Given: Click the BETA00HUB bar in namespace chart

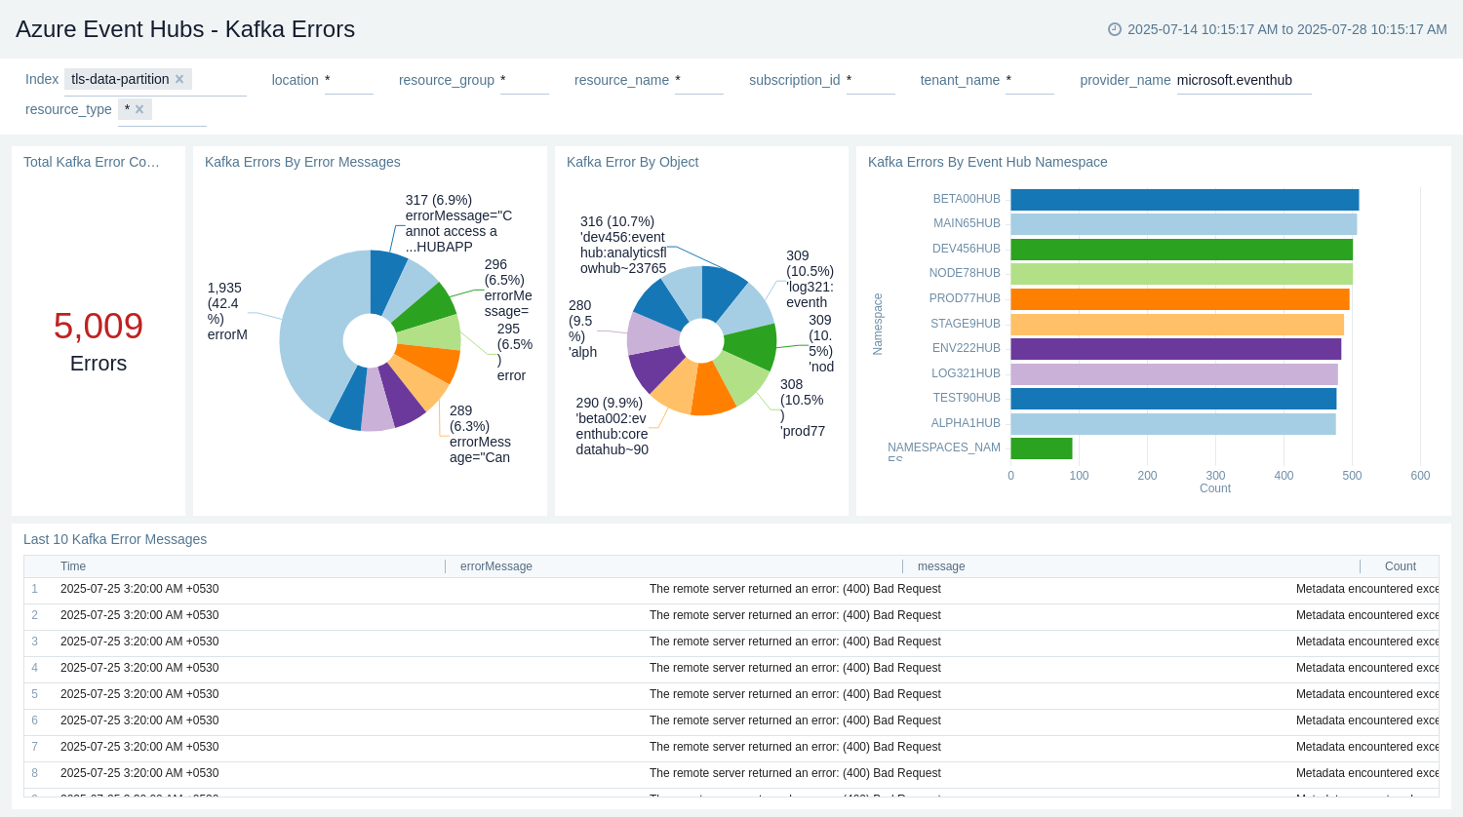Looking at the screenshot, I should [1184, 200].
